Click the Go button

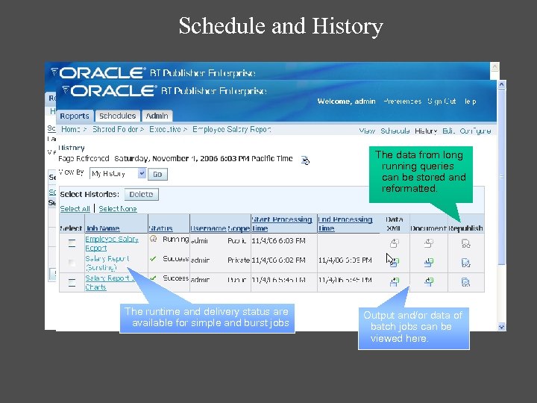point(157,174)
